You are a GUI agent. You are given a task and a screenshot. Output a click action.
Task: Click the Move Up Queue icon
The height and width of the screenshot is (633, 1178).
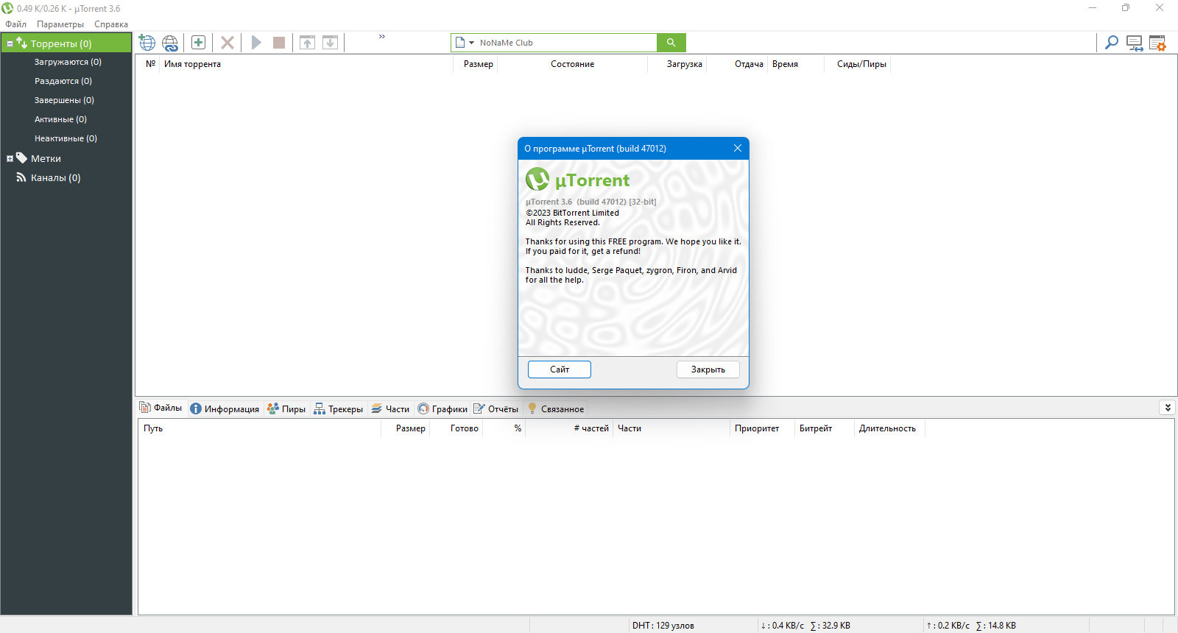click(x=308, y=43)
